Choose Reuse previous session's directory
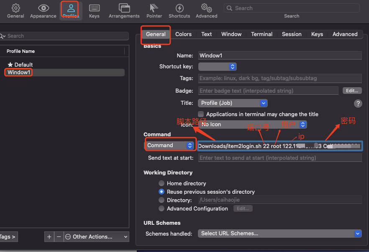 point(161,192)
